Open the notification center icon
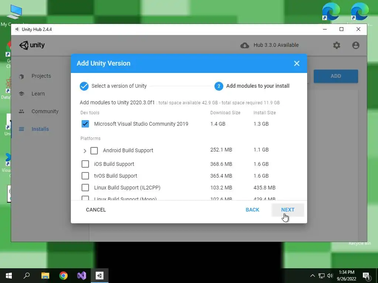This screenshot has width=378, height=283. tap(366, 276)
